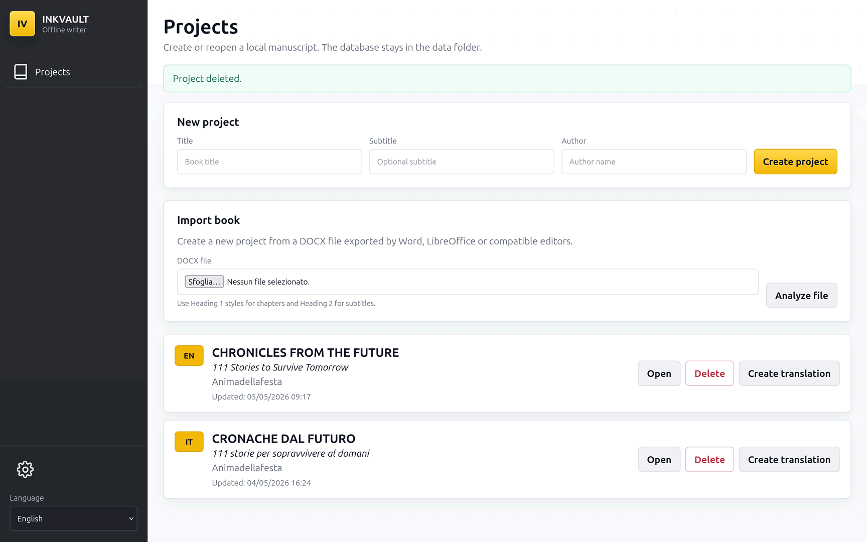This screenshot has width=867, height=542.
Task: Click 'Updated: 05/05/2026 09:17' text
Action: click(x=261, y=396)
